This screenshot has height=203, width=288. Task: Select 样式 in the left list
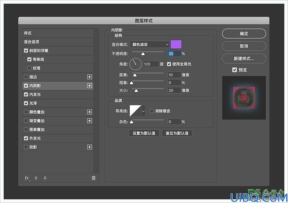pos(58,33)
